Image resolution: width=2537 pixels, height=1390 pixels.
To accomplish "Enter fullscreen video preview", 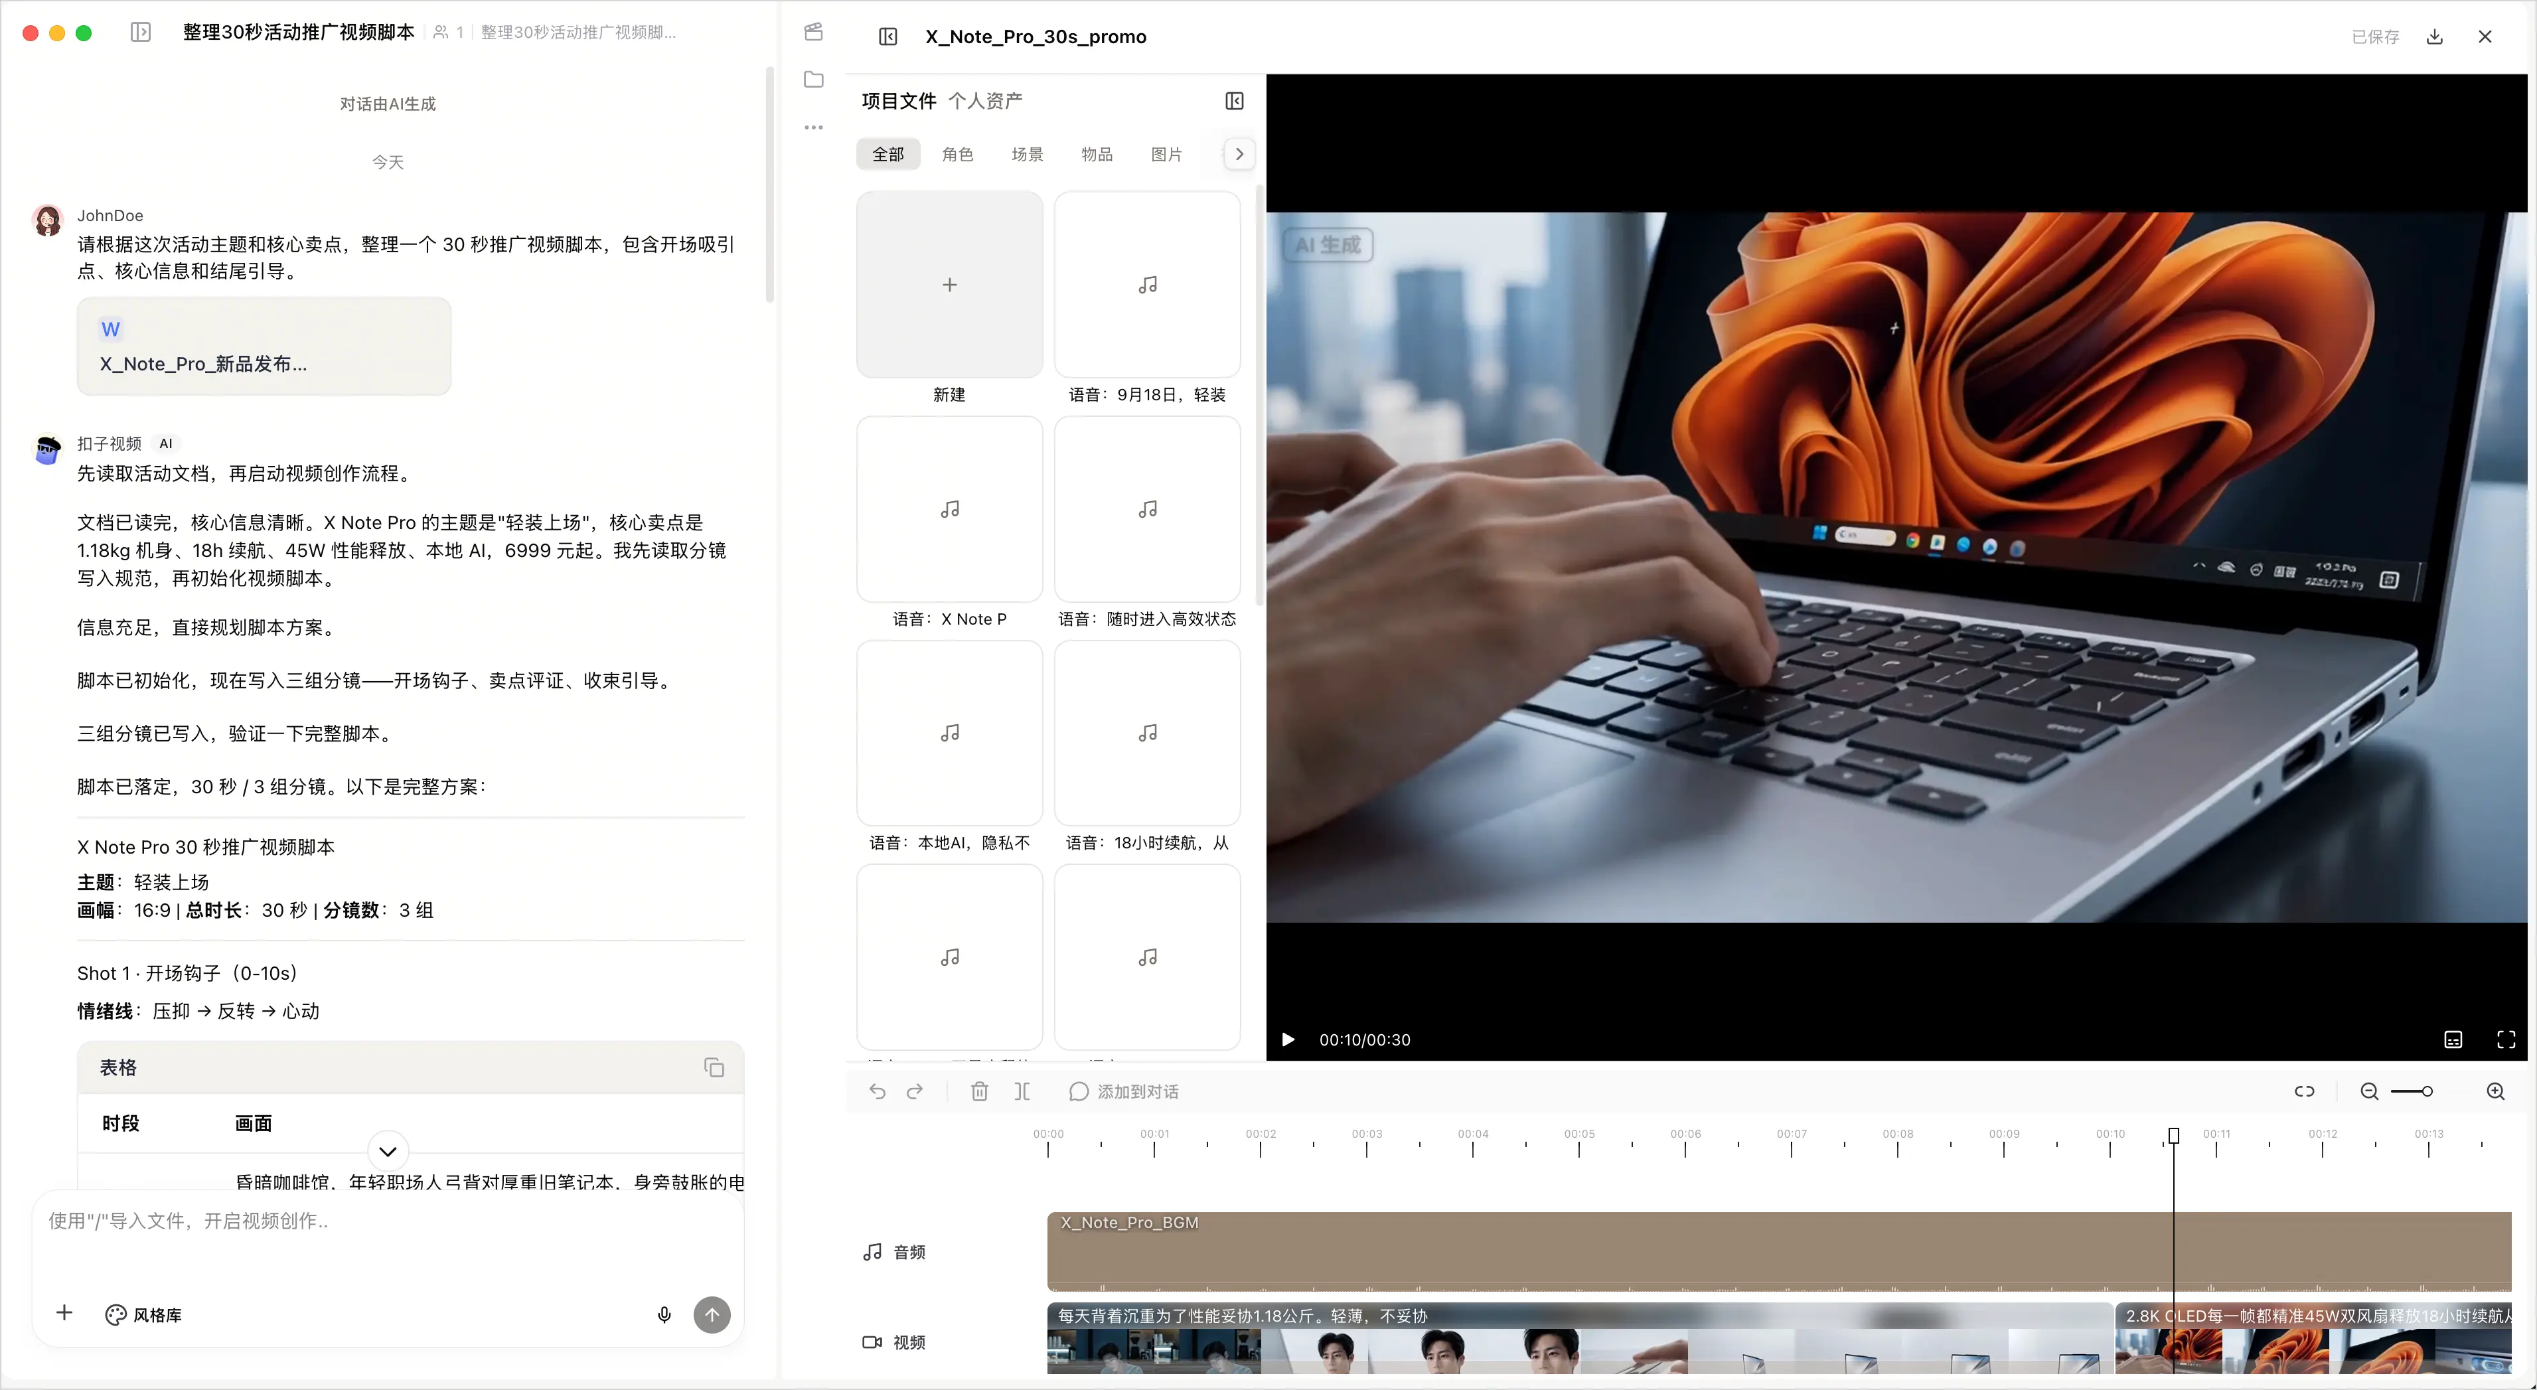I will pos(2506,1040).
